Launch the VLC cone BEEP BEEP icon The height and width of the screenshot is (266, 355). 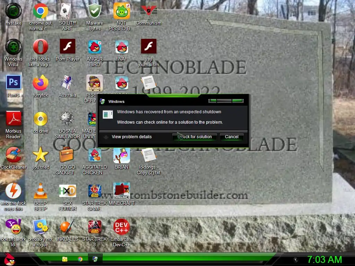point(40,191)
